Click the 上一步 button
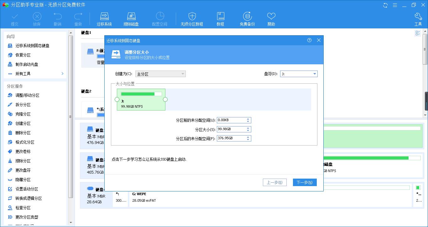The image size is (428, 227). click(x=274, y=182)
